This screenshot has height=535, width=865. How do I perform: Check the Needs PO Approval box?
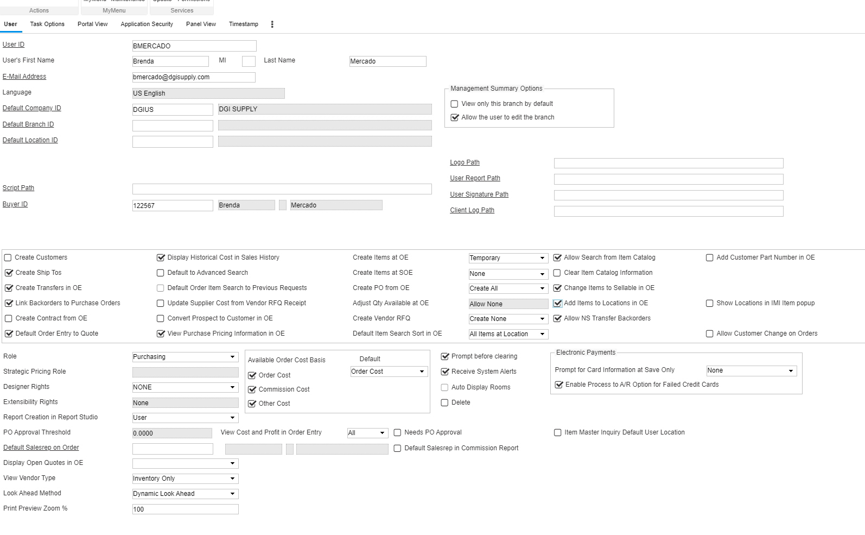point(398,433)
